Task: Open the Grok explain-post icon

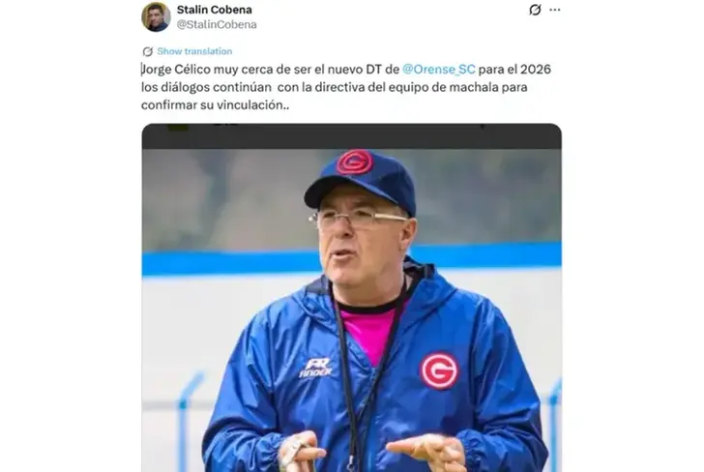Action: click(x=535, y=10)
